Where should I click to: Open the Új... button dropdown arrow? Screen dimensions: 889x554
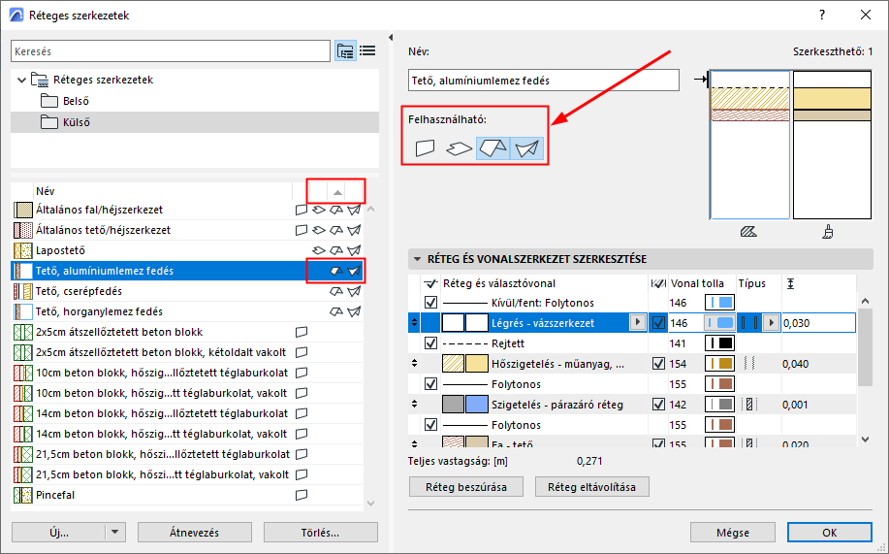click(115, 533)
